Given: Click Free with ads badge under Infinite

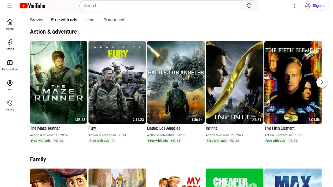Looking at the screenshot, I should pos(216,141).
